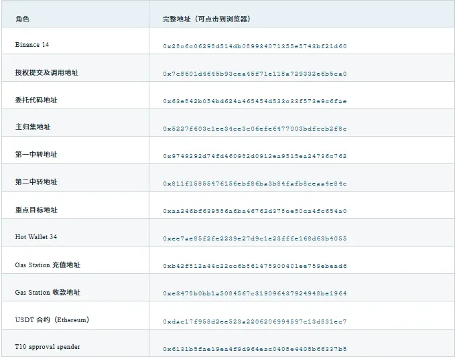Select the Hot Wallet 34 role cell
The width and height of the screenshot is (457, 359).
pyautogui.click(x=75, y=232)
